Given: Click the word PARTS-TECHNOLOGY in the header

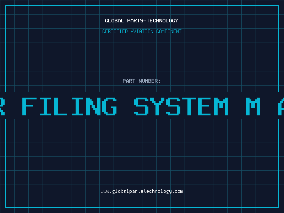Looking at the screenshot, I should coord(153,21).
